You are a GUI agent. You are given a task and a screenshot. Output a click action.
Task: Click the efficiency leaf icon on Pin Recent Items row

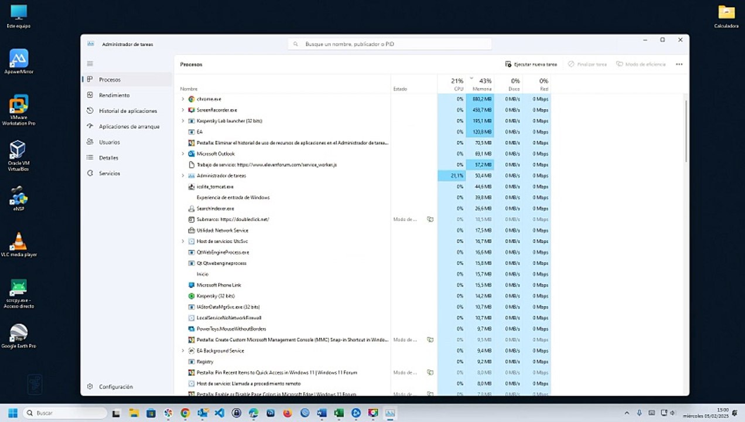(x=430, y=372)
